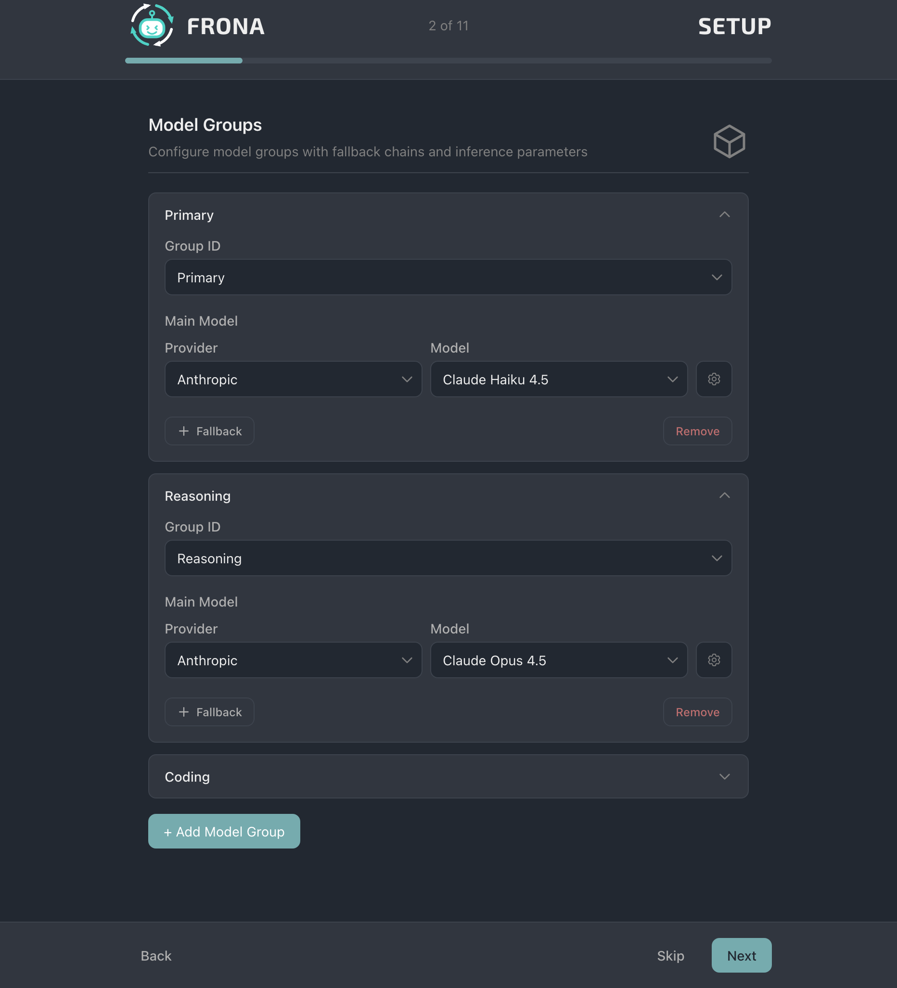Collapse the Reasoning model group

pos(725,495)
